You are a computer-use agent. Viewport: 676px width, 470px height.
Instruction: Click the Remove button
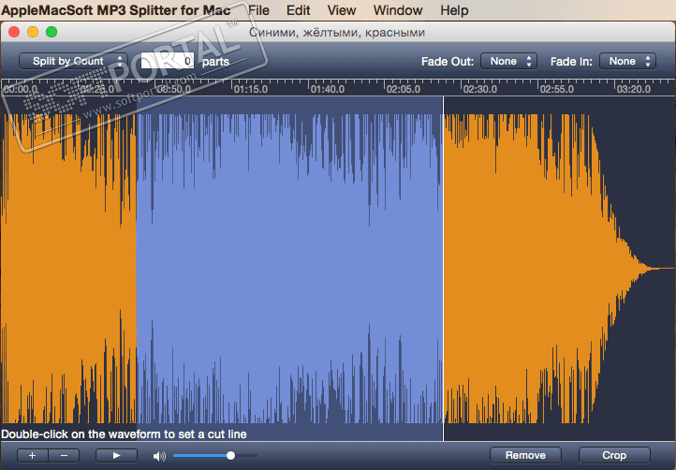tap(525, 455)
